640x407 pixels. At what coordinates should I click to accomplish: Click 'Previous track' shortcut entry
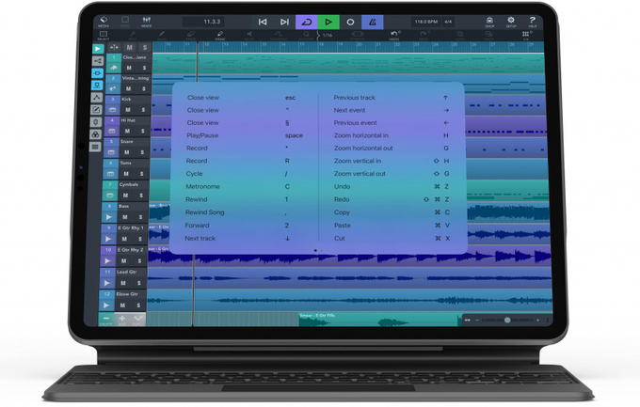click(x=354, y=98)
